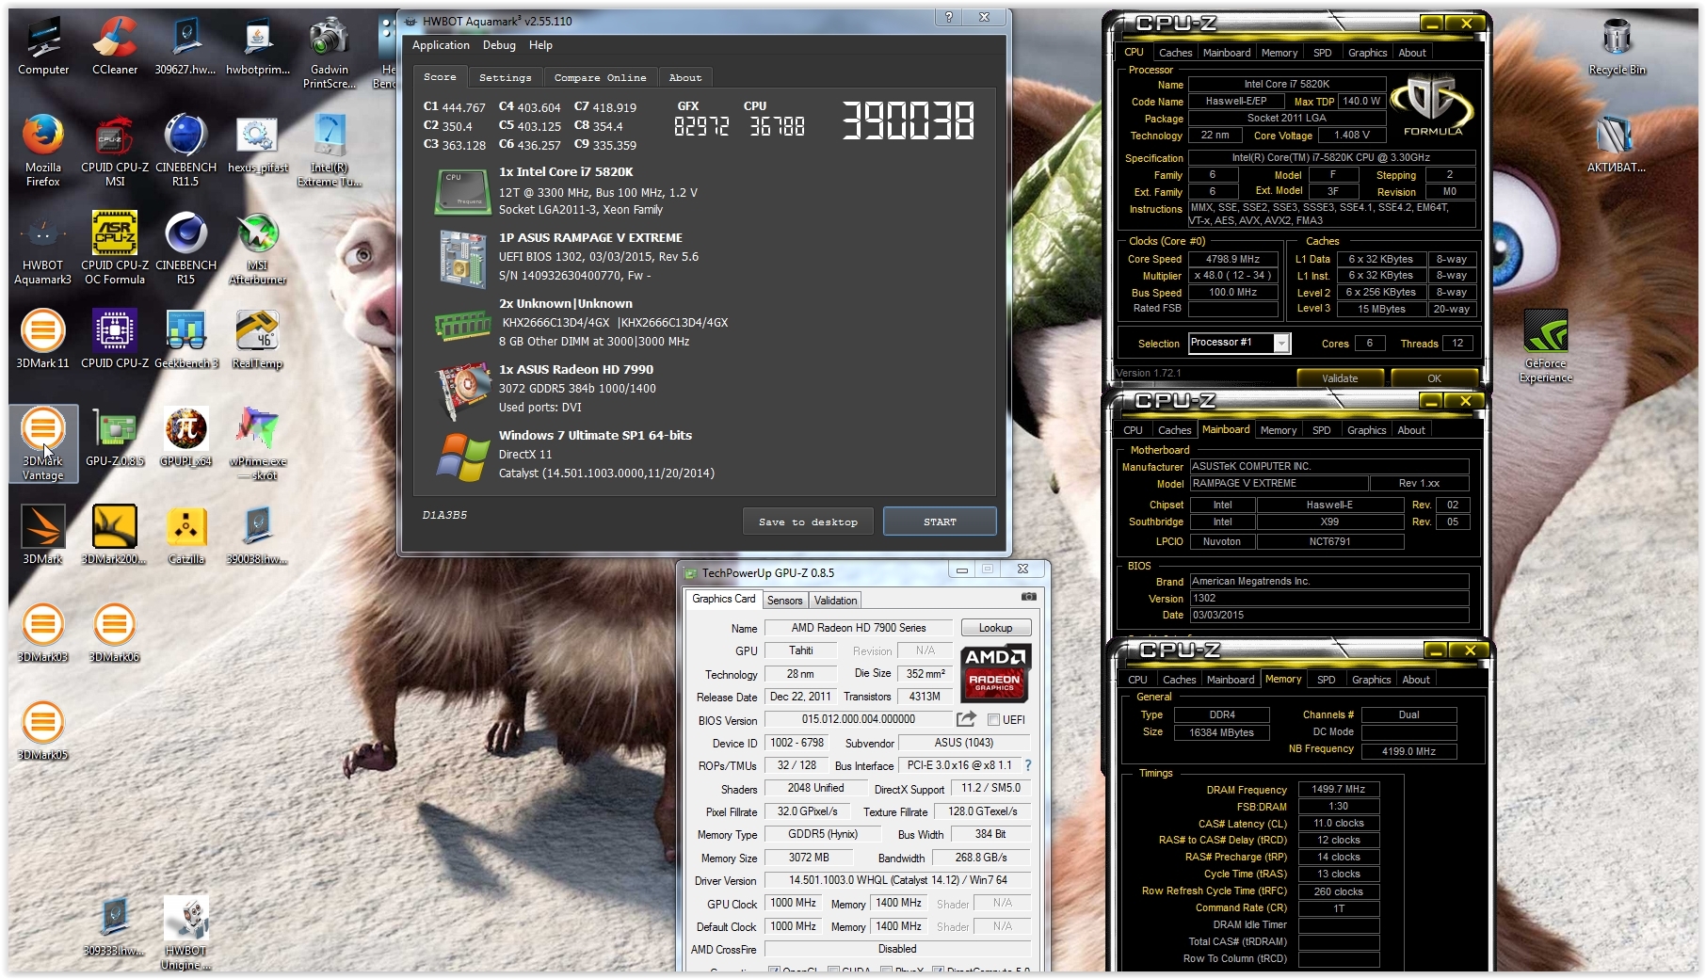The image size is (1706, 979).
Task: Select the GPU-Z.0.8.5 desktop icon
Action: [x=115, y=437]
